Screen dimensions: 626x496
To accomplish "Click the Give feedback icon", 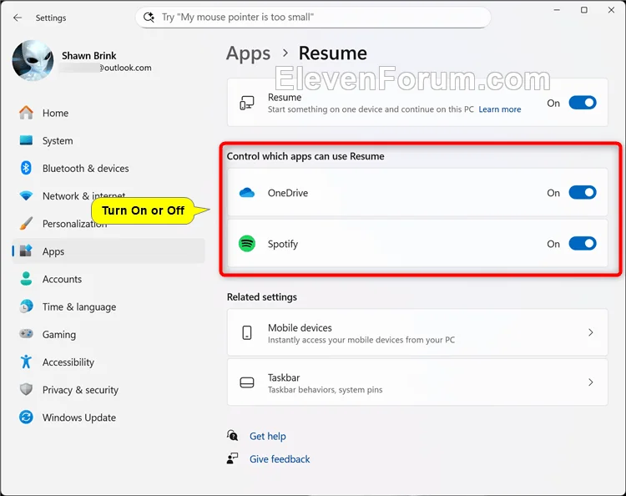I will [x=232, y=458].
